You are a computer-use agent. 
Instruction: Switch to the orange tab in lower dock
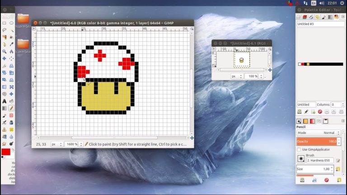point(305,121)
